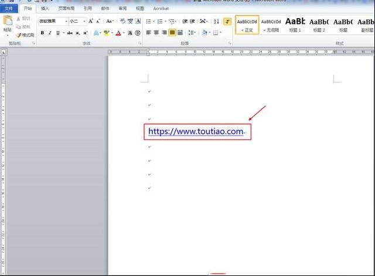Click the multilevel list icon
This screenshot has height=276, width=375.
click(172, 22)
